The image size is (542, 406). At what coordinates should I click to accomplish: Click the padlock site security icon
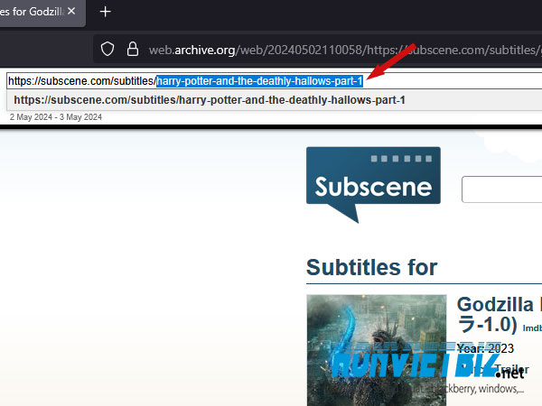click(133, 49)
